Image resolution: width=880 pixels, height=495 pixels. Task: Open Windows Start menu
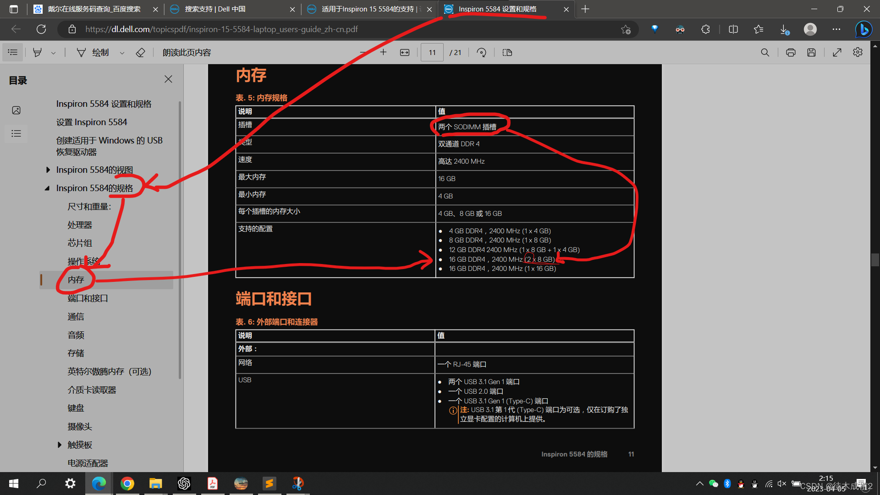click(14, 483)
